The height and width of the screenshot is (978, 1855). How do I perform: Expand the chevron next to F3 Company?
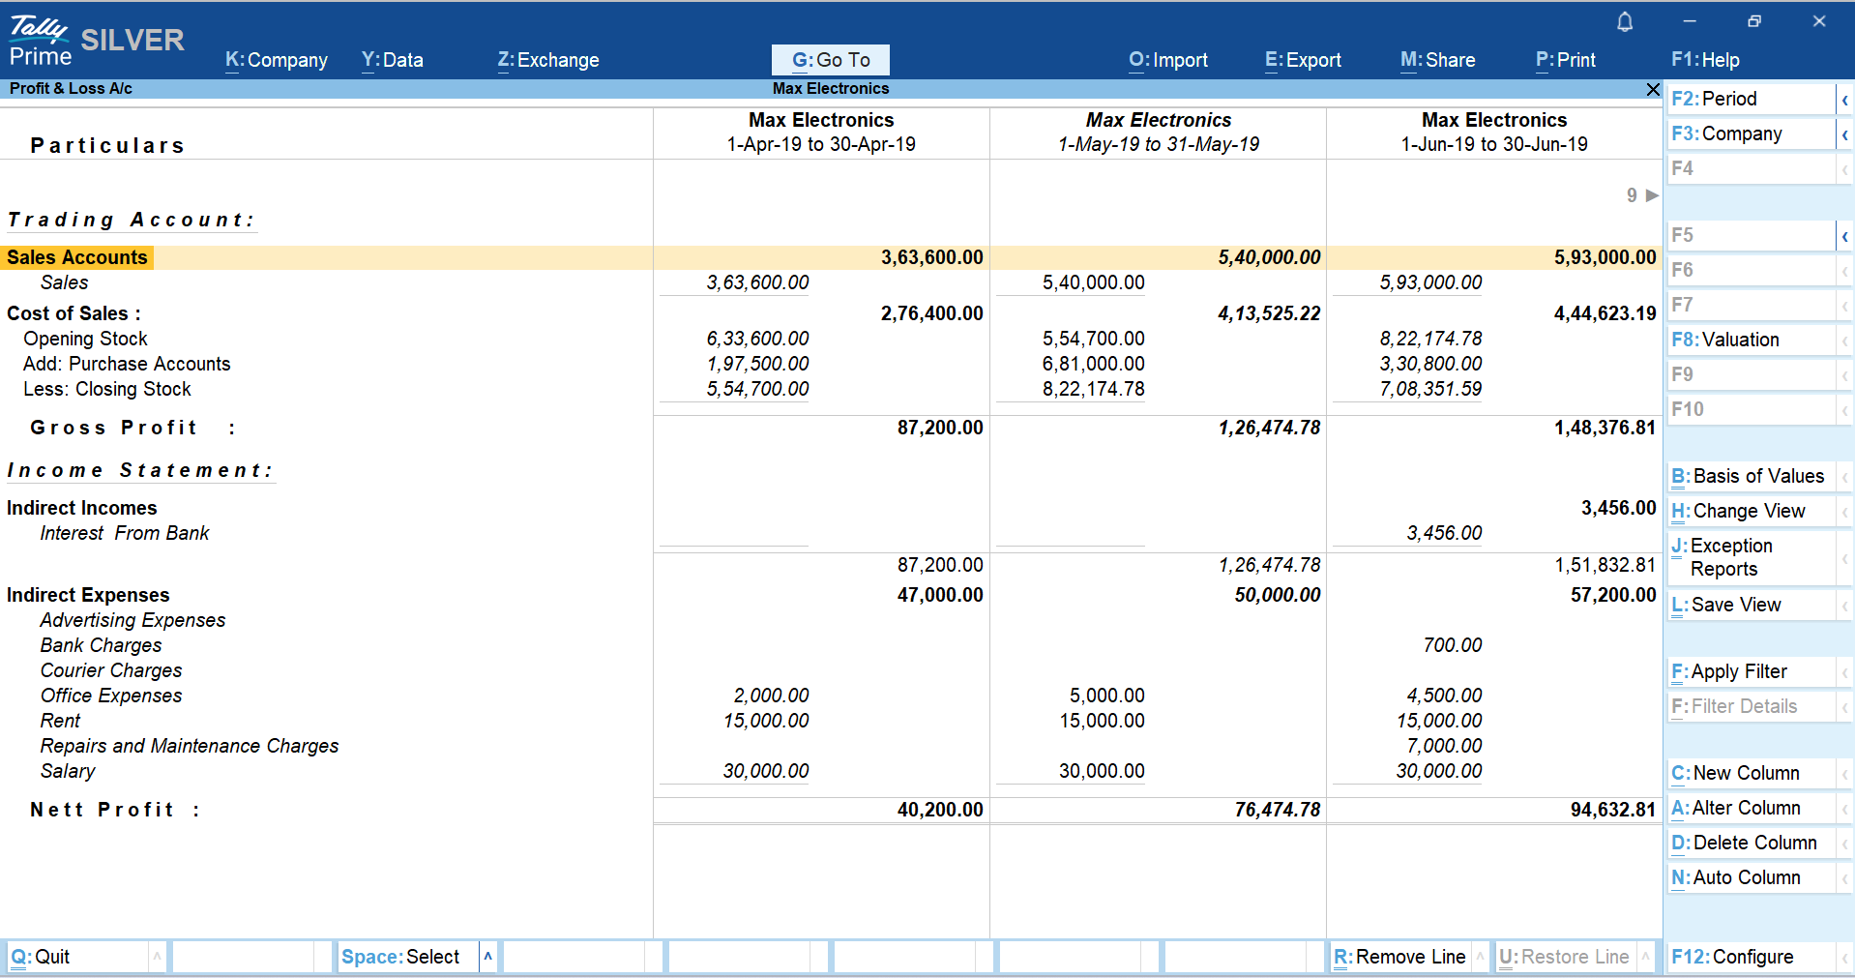coord(1845,134)
